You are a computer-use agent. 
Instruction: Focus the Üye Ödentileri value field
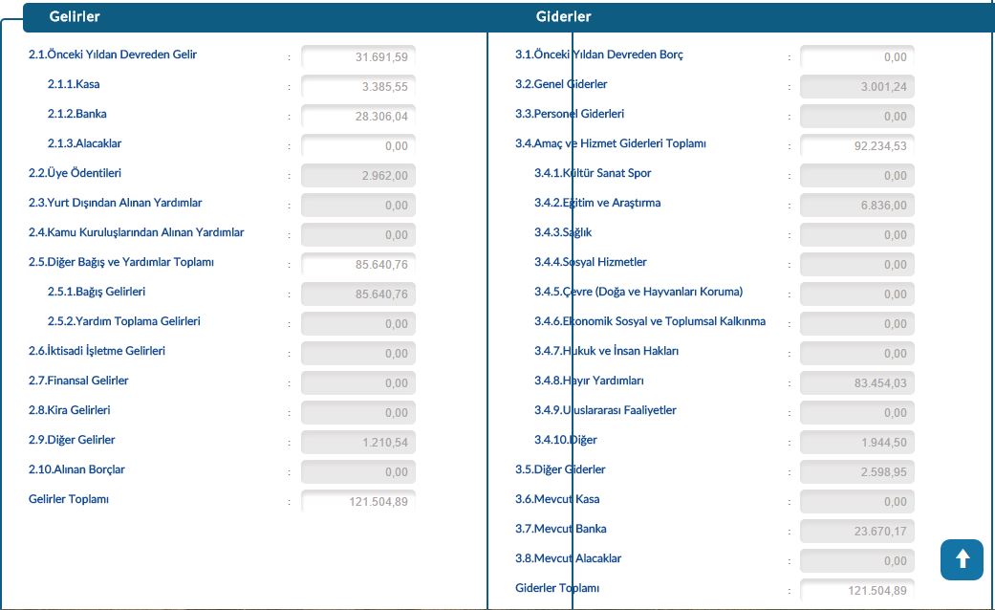click(x=357, y=175)
